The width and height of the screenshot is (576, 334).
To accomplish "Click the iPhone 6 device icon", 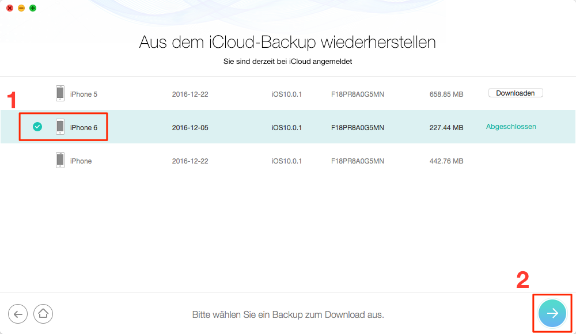I will 60,127.
